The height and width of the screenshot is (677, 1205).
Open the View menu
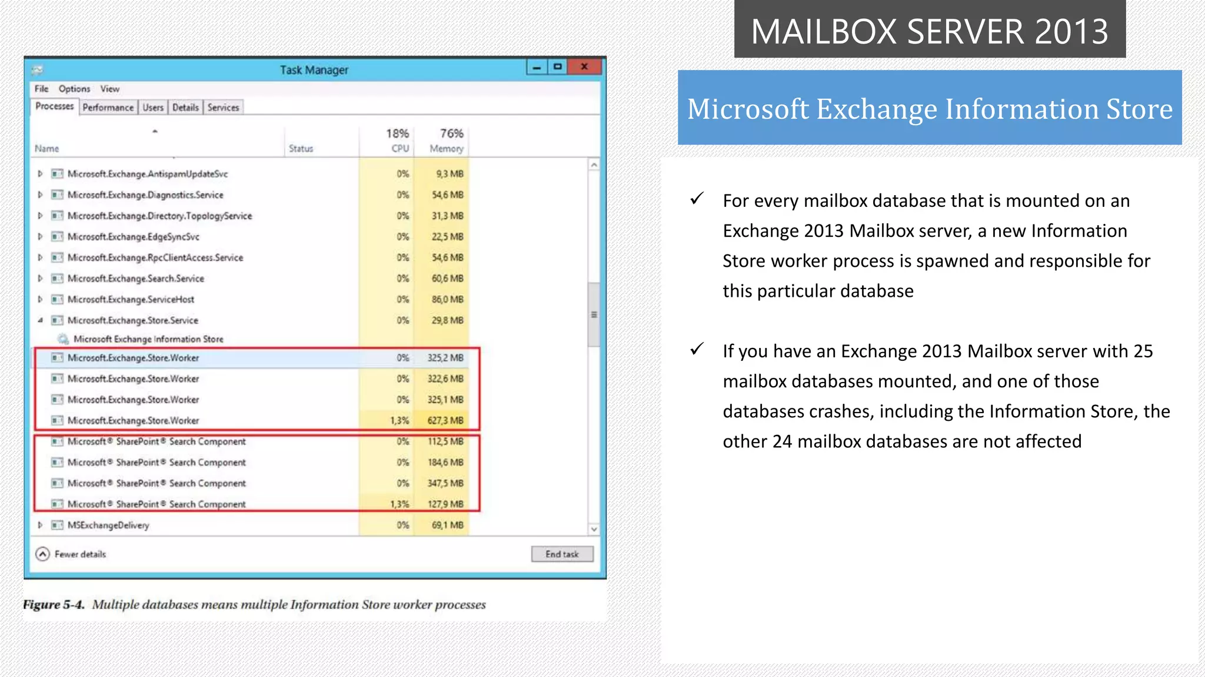109,89
